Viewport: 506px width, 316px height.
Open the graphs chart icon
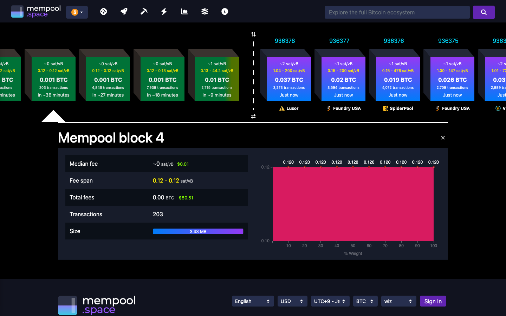point(184,11)
